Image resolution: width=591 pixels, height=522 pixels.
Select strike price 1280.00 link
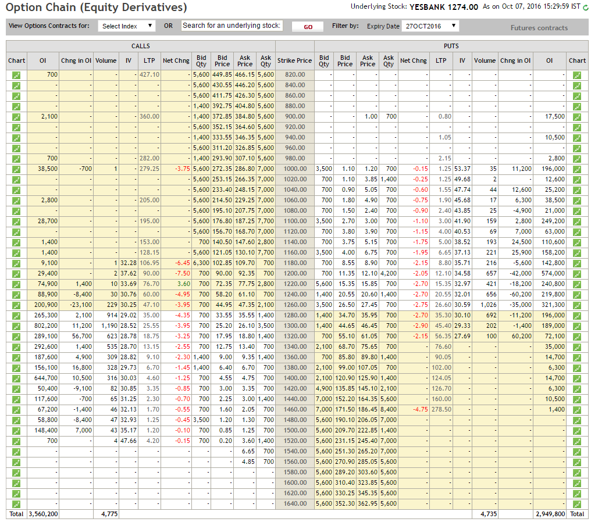point(295,315)
